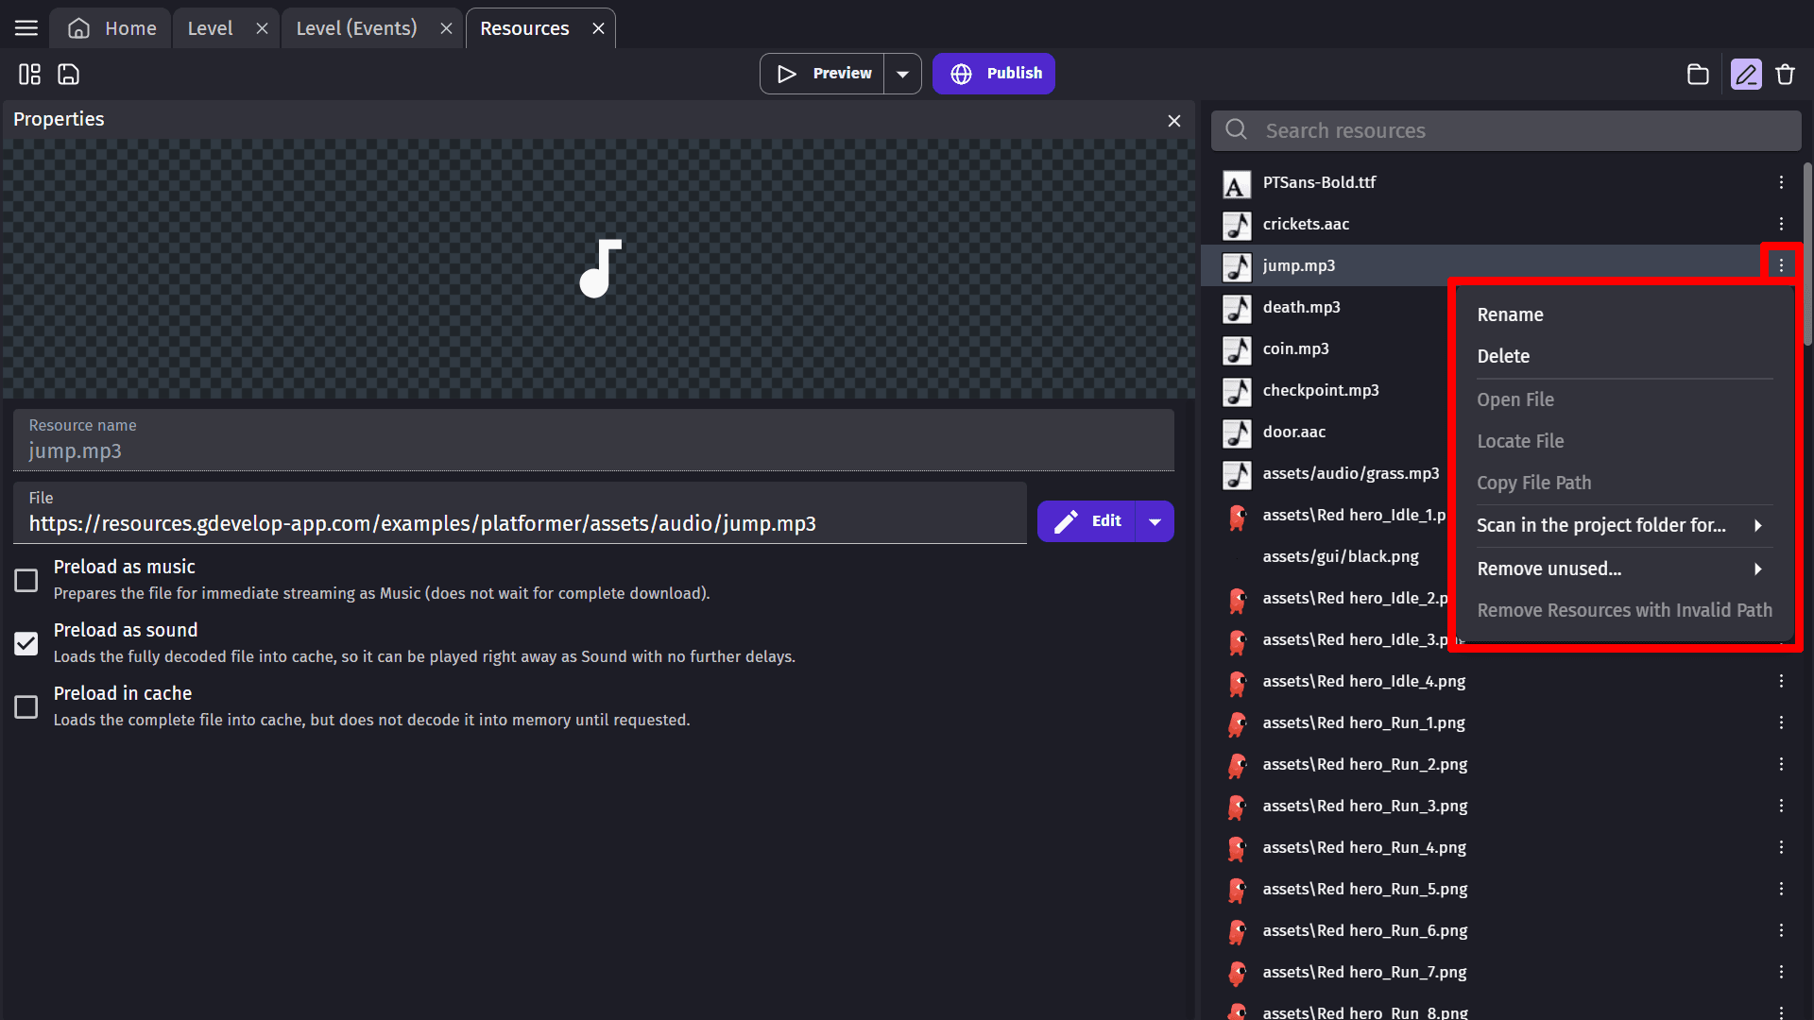Open the hamburger main menu
Image resolution: width=1814 pixels, height=1020 pixels.
coord(26,28)
